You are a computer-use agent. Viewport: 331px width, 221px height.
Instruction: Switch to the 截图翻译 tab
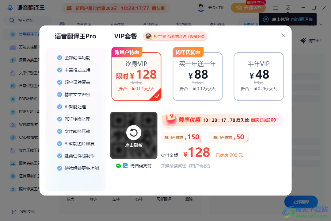tap(251, 24)
